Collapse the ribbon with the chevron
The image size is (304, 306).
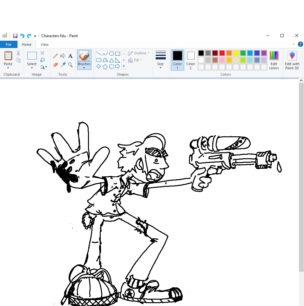coord(294,44)
